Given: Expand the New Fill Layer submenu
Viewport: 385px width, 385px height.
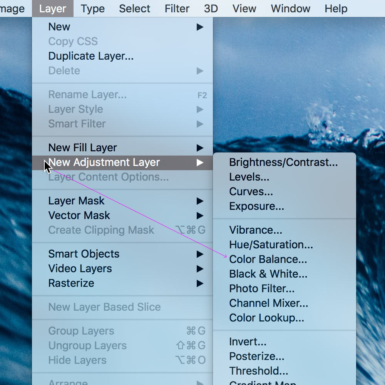Looking at the screenshot, I should pyautogui.click(x=199, y=148).
